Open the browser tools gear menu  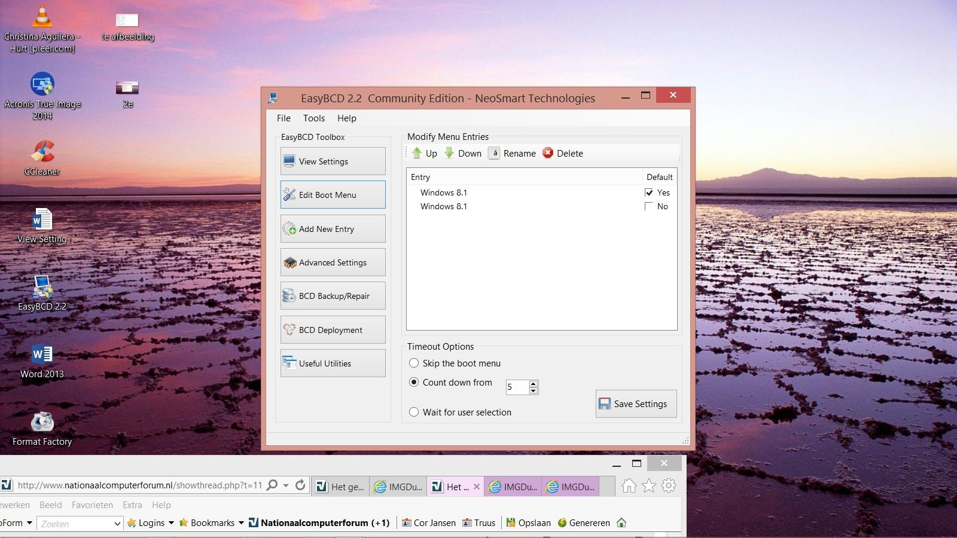click(669, 486)
